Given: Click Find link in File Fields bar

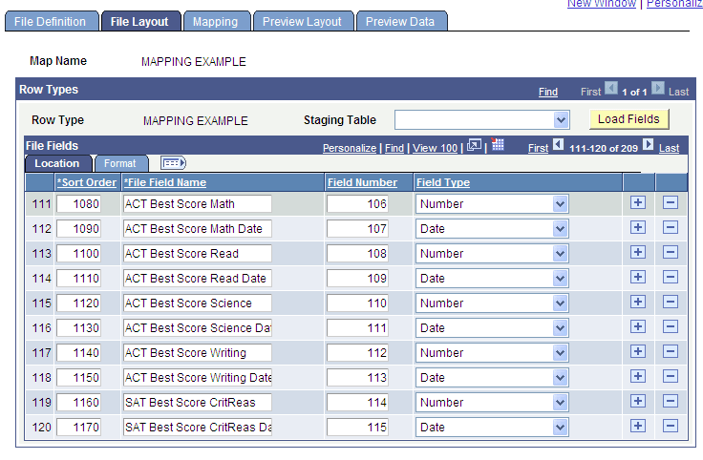Looking at the screenshot, I should 394,148.
